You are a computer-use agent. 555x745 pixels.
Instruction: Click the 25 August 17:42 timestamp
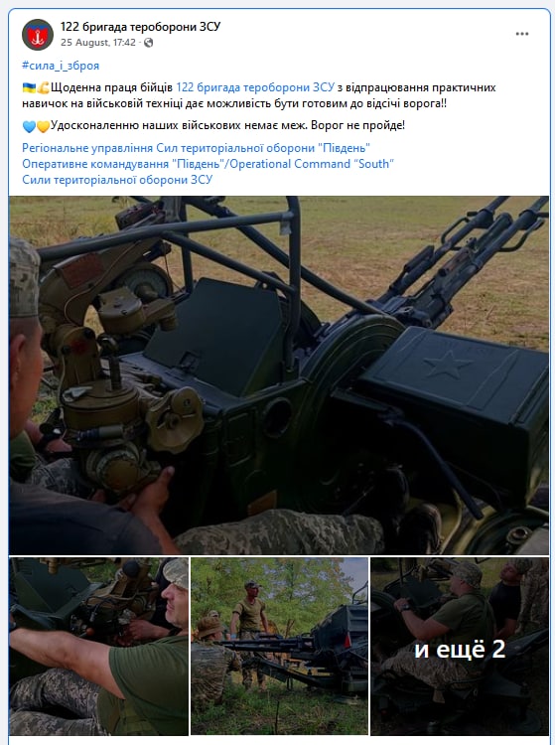coord(98,43)
